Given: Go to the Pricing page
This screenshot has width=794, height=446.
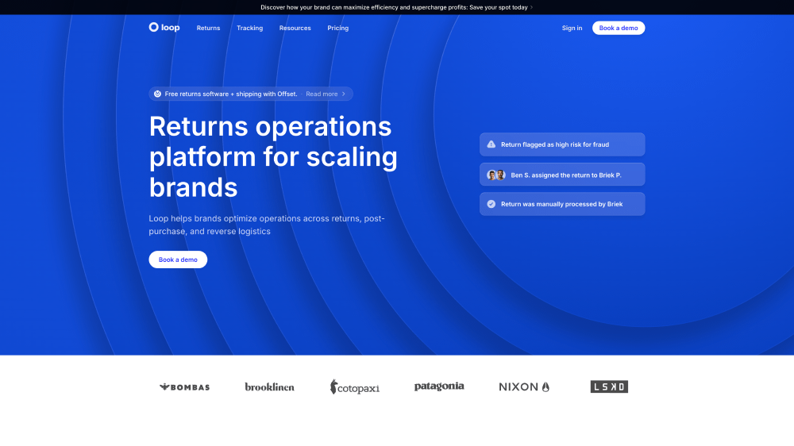Looking at the screenshot, I should 337,28.
